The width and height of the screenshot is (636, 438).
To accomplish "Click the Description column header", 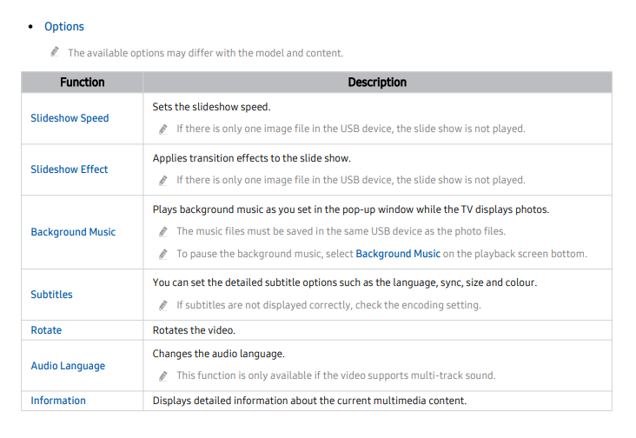I will point(377,83).
